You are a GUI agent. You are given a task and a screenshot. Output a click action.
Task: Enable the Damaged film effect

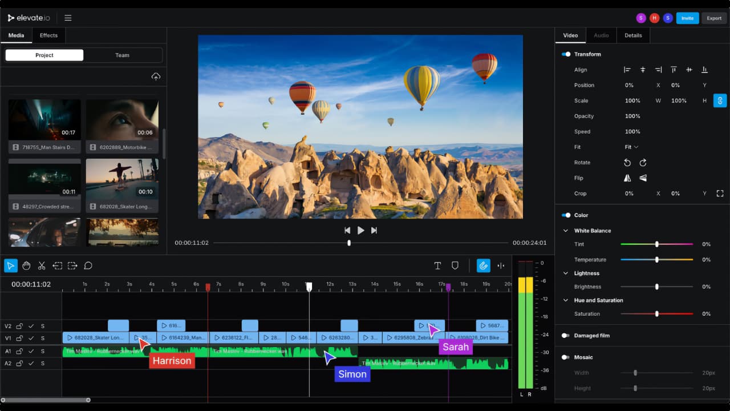(566, 336)
